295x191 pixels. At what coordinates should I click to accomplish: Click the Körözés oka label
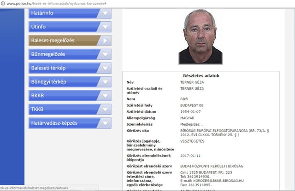click(x=137, y=131)
